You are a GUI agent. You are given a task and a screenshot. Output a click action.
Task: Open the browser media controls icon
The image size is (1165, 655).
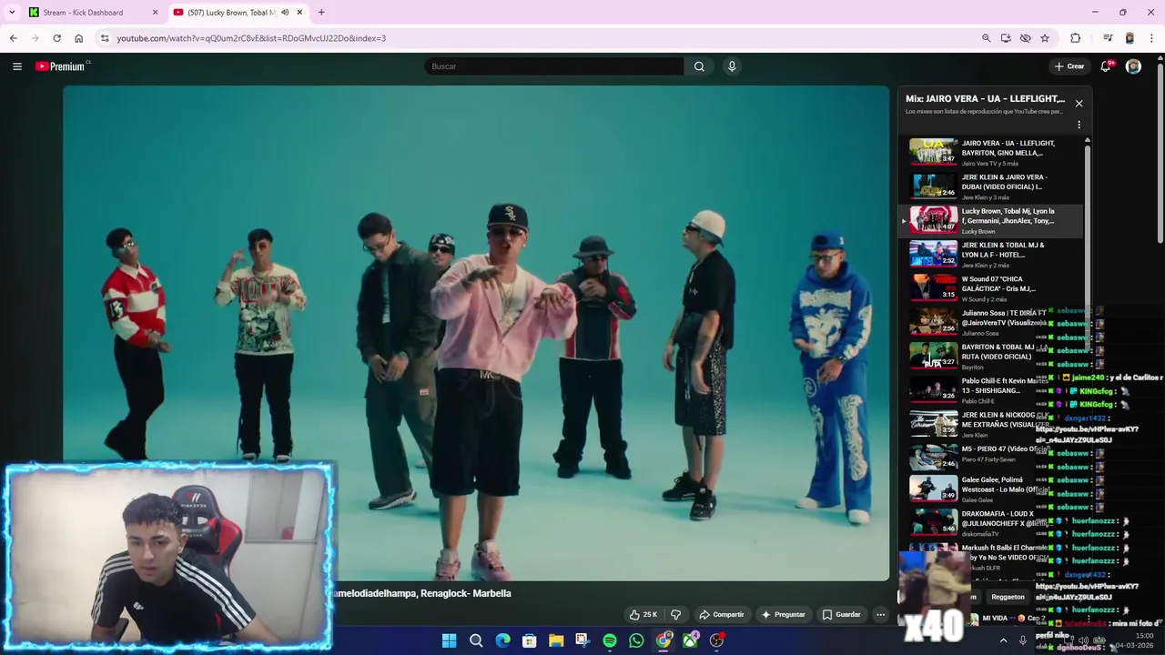1108,38
